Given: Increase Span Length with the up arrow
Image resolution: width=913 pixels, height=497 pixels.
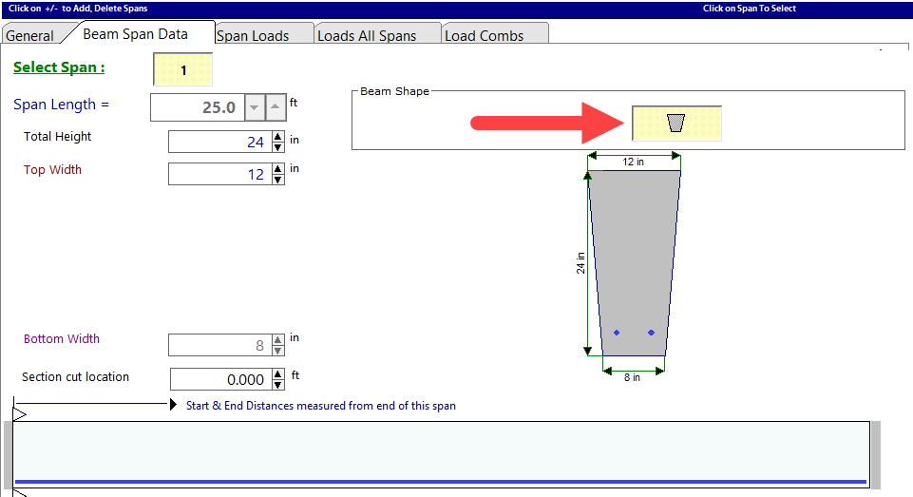Looking at the screenshot, I should coord(275,107).
